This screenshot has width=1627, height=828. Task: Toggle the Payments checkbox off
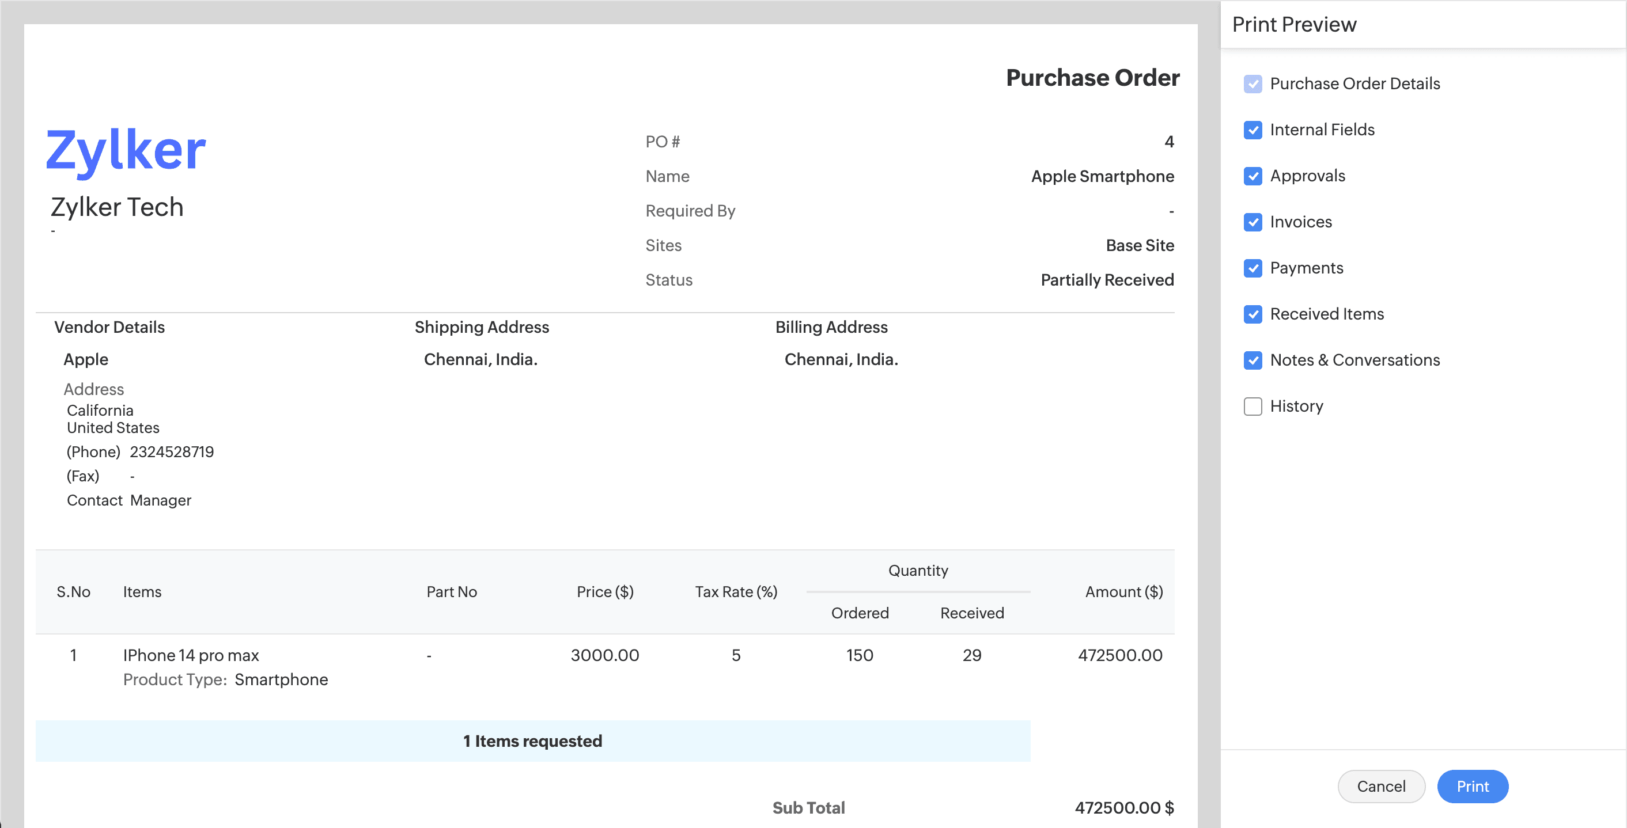[x=1253, y=268]
